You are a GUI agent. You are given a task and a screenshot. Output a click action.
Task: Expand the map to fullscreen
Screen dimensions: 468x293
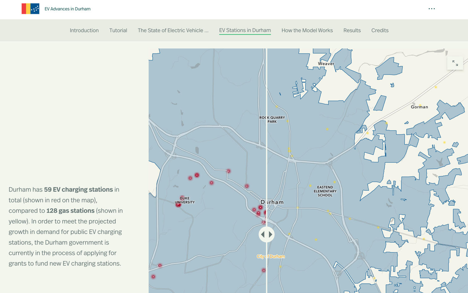pyautogui.click(x=455, y=63)
